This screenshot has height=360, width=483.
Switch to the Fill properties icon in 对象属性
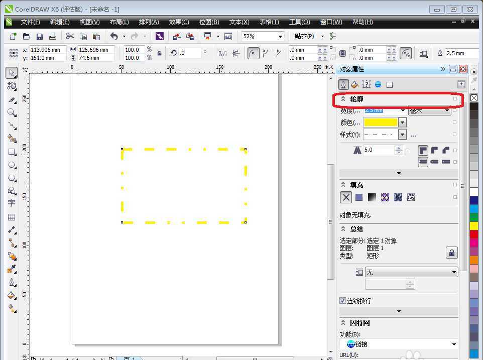tap(354, 84)
